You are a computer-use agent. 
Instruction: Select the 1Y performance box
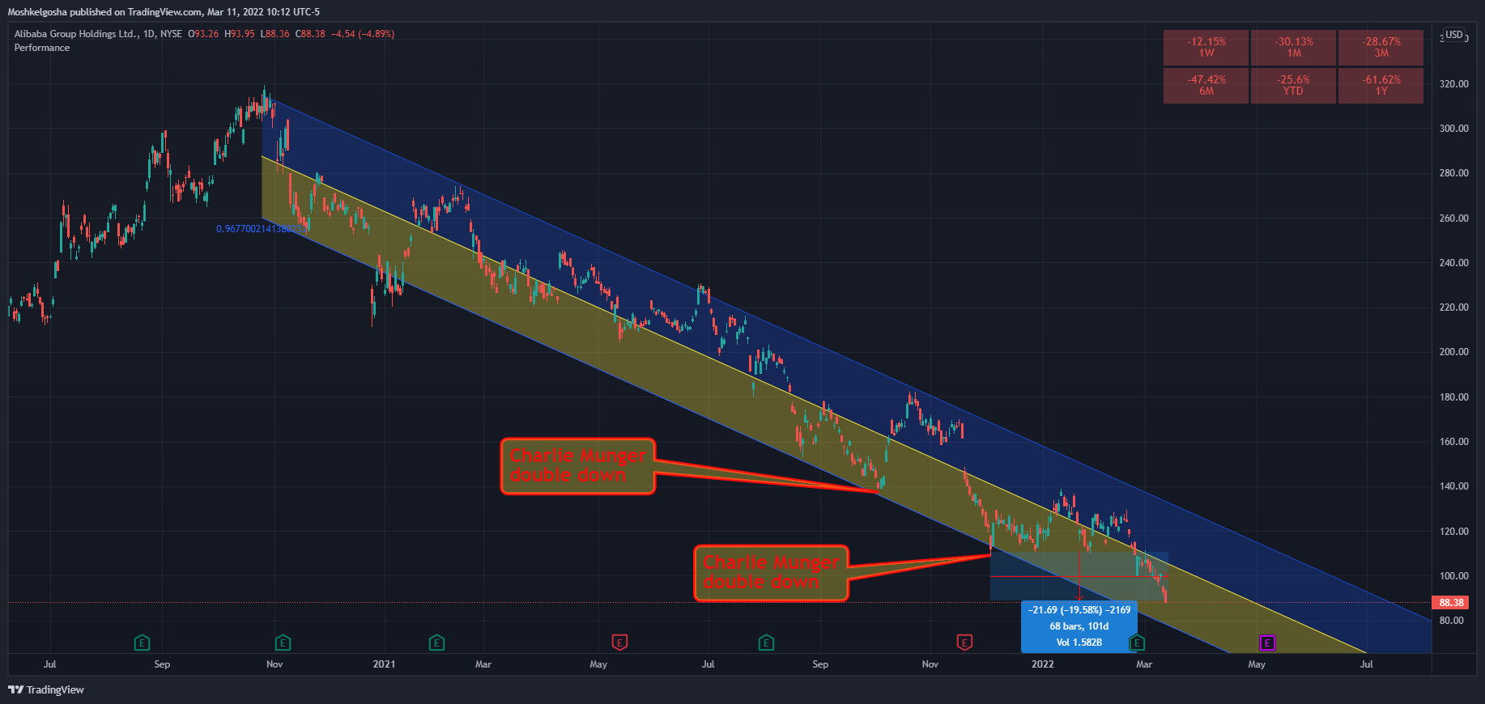point(1381,86)
